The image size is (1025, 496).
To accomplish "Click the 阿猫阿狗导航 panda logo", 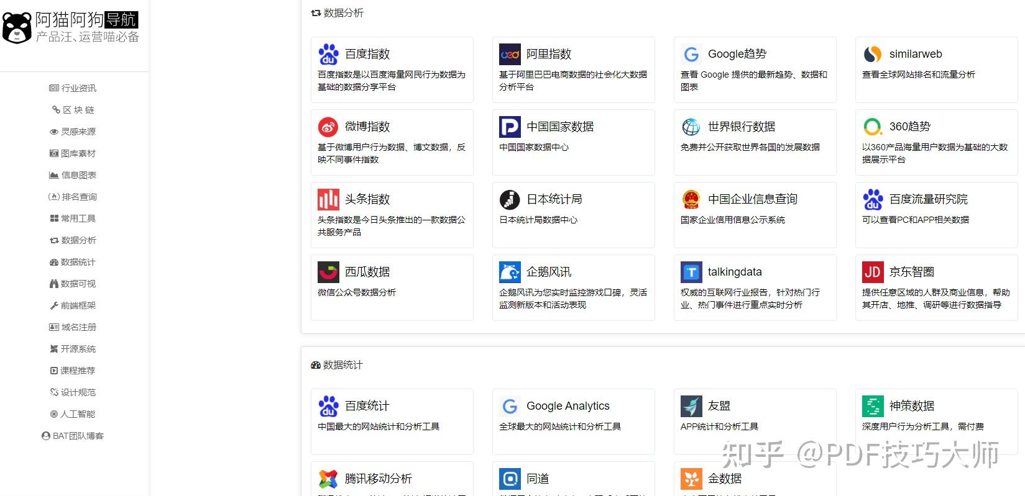I will (x=17, y=28).
